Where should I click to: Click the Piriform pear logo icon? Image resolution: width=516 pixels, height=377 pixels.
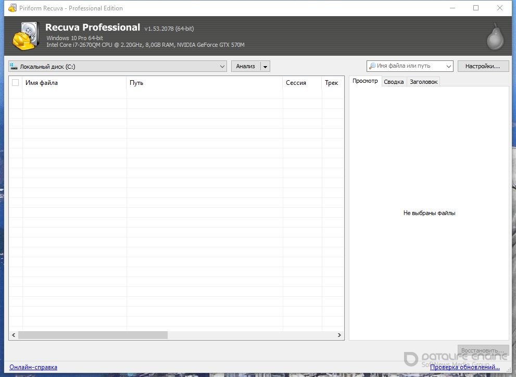(x=495, y=36)
